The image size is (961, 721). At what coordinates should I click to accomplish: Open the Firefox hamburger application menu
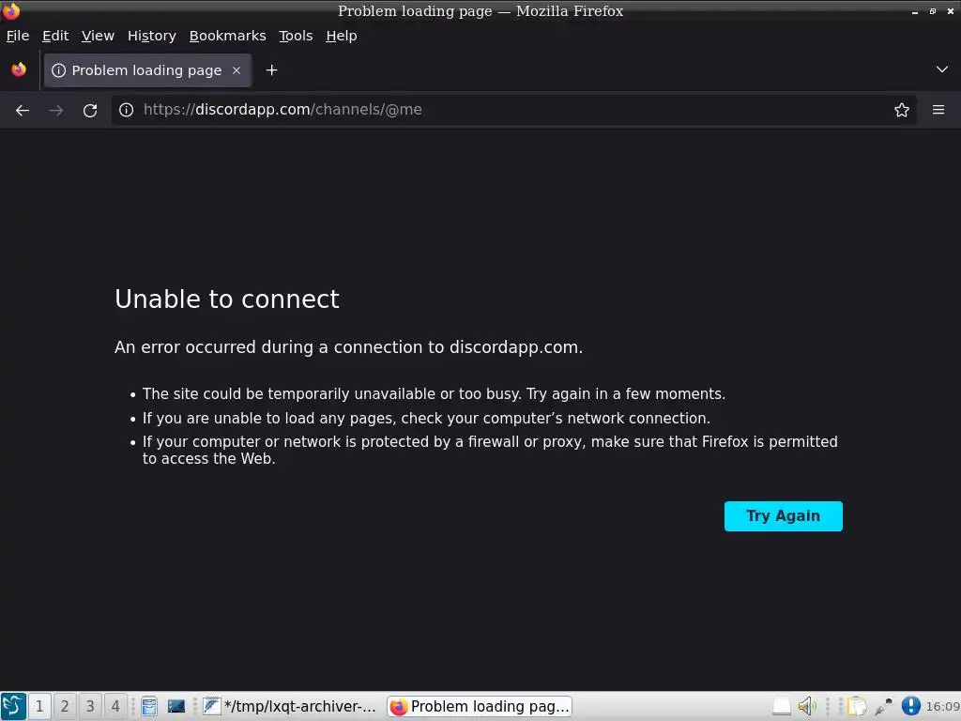(x=938, y=110)
